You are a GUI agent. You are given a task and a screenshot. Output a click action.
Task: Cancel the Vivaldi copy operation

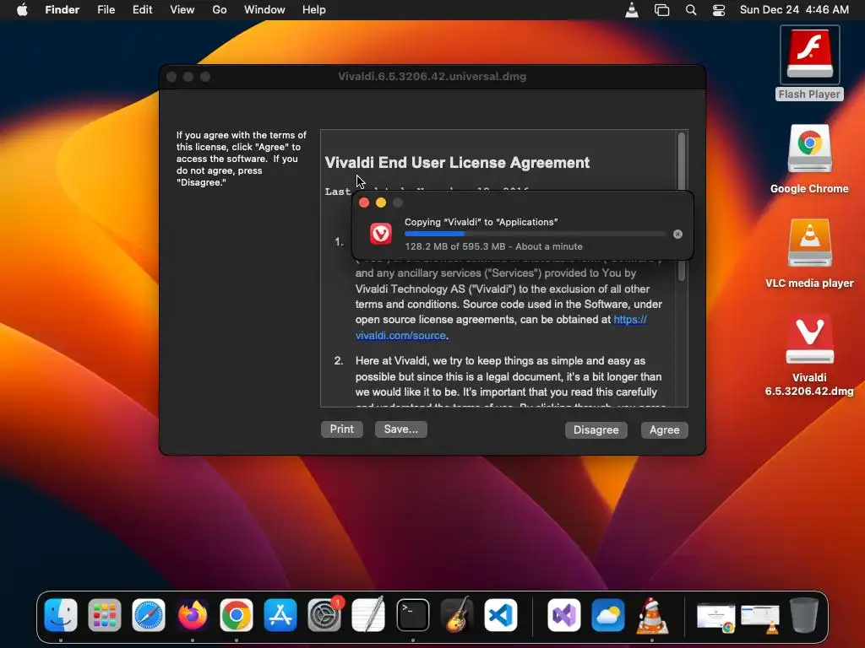pos(677,235)
